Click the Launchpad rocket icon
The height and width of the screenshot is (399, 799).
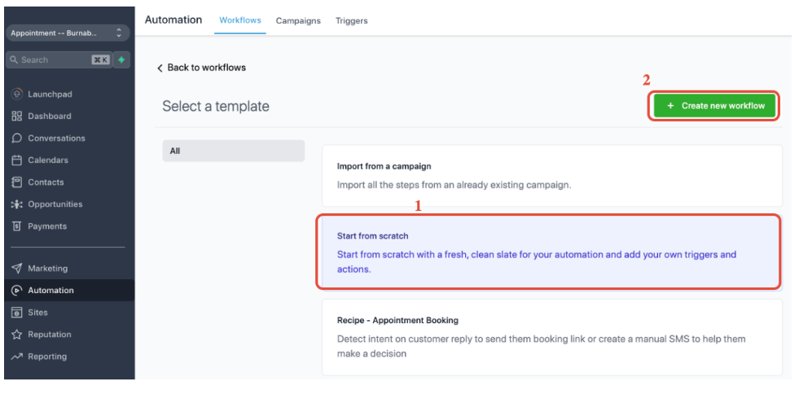[x=17, y=94]
